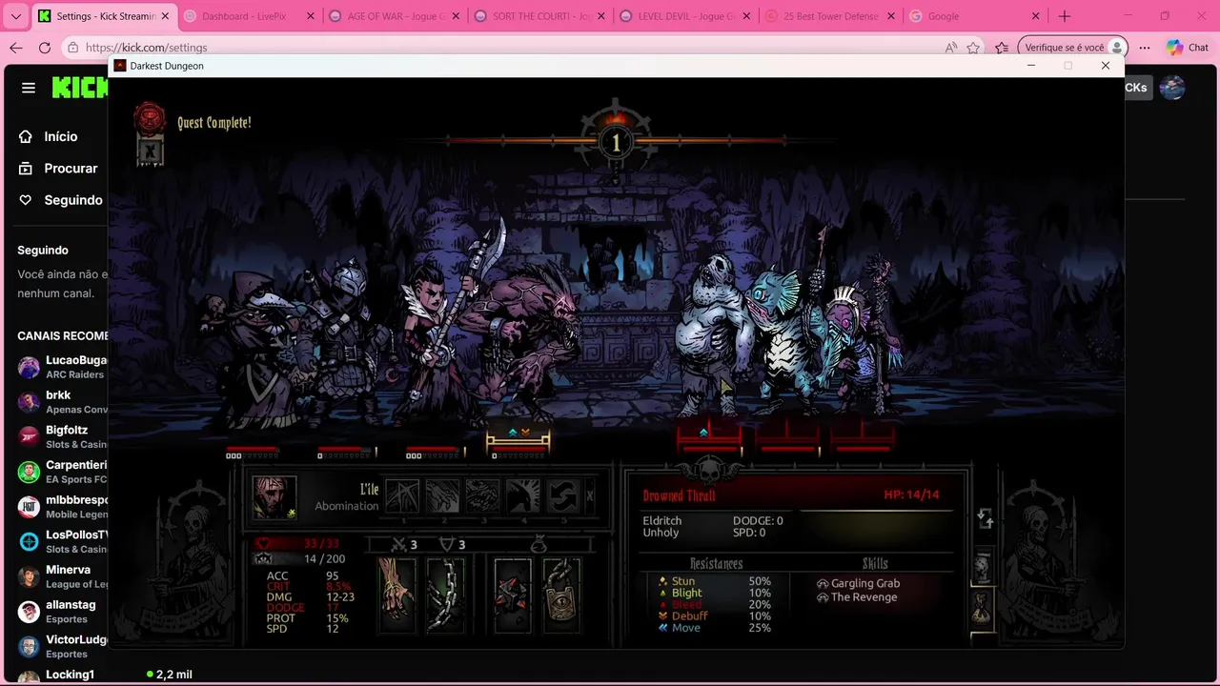Screen dimensions: 1220x686
Task: Click the Drowned Thrall HP 14/14 text
Action: pyautogui.click(x=911, y=494)
